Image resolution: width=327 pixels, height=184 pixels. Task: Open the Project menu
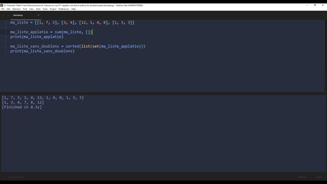click(53, 9)
